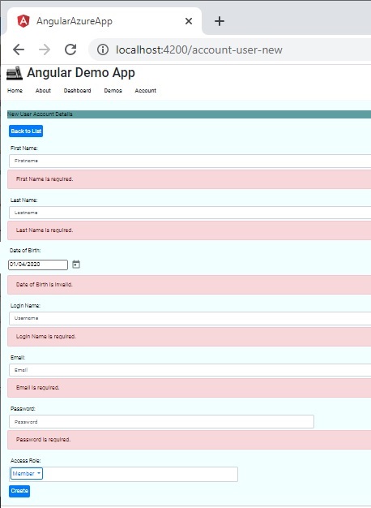Close the AngularAzureApp tab
The image size is (371, 508).
189,21
